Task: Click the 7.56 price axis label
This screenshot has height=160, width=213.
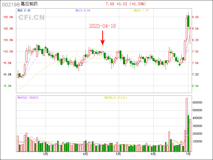Action: 195,63
